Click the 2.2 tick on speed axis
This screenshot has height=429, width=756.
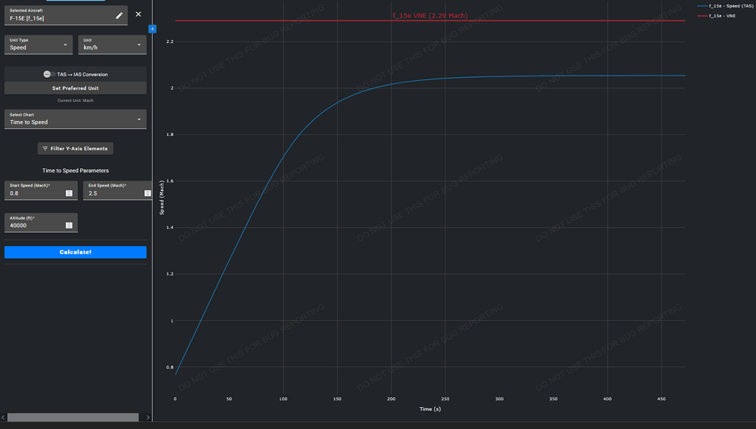pos(169,42)
